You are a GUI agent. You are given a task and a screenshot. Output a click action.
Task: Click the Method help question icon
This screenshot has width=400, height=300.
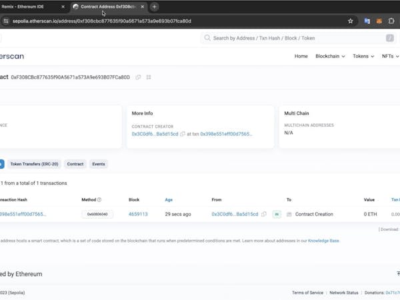coord(99,200)
